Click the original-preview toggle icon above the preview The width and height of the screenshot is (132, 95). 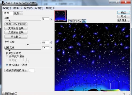pyautogui.click(x=70, y=21)
